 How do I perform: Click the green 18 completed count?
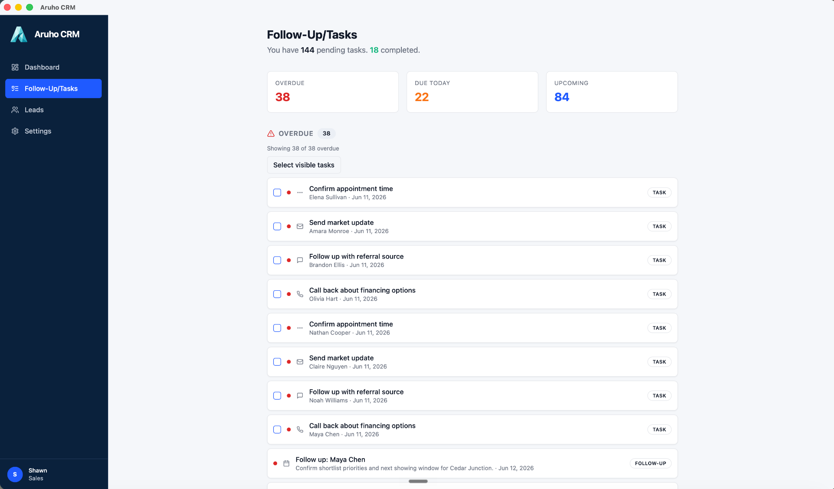point(374,50)
